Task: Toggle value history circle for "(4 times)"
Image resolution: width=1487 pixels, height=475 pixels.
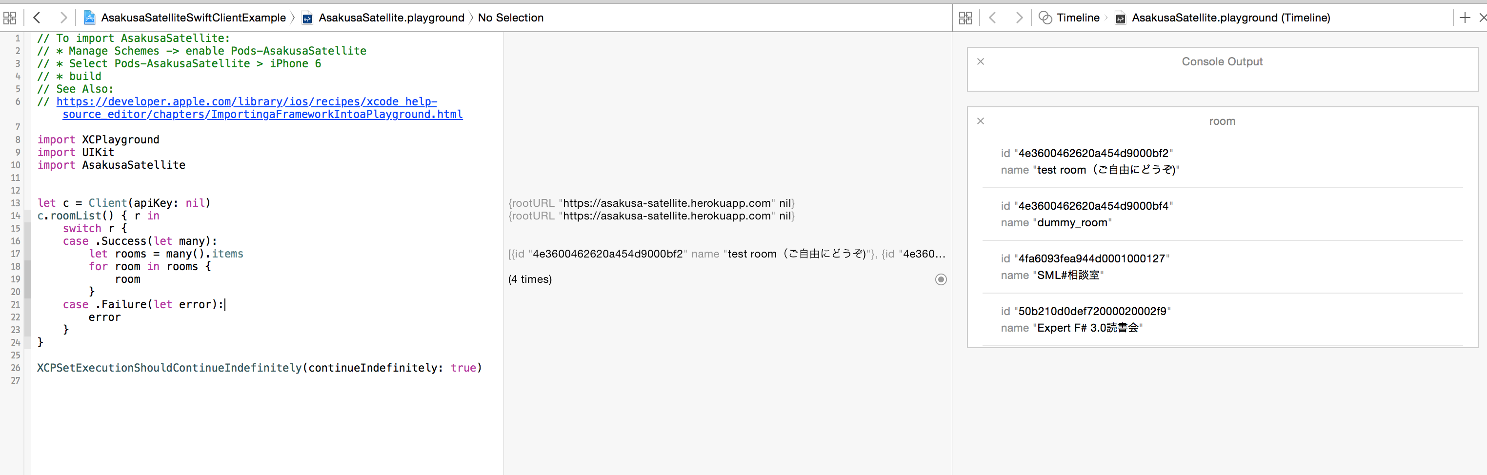Action: [x=940, y=279]
